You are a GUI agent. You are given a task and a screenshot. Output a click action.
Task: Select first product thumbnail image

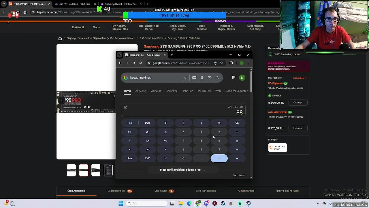coord(71,170)
